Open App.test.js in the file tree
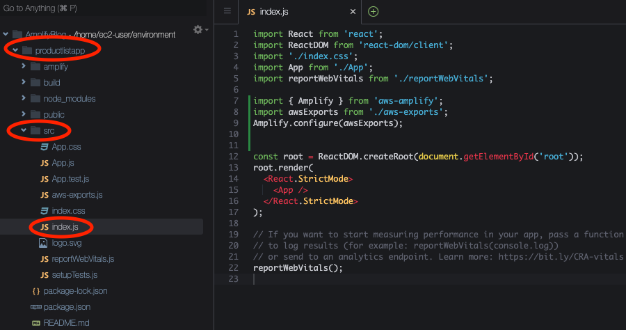626x330 pixels. pos(71,179)
